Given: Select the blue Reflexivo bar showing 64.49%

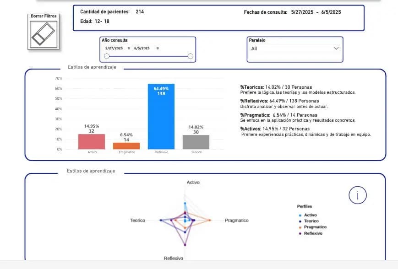Looking at the screenshot, I should 161,117.
